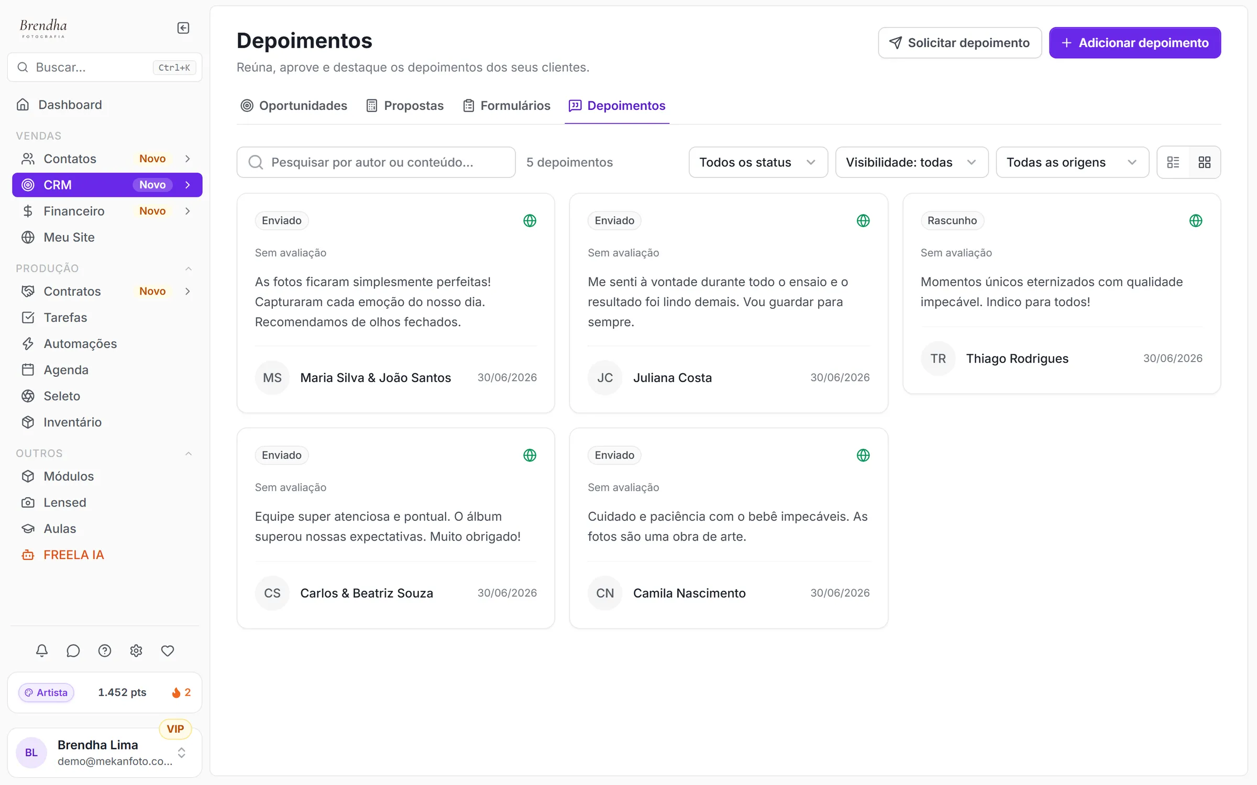
Task: Expand the Contatos submenu chevron
Action: (x=188, y=159)
